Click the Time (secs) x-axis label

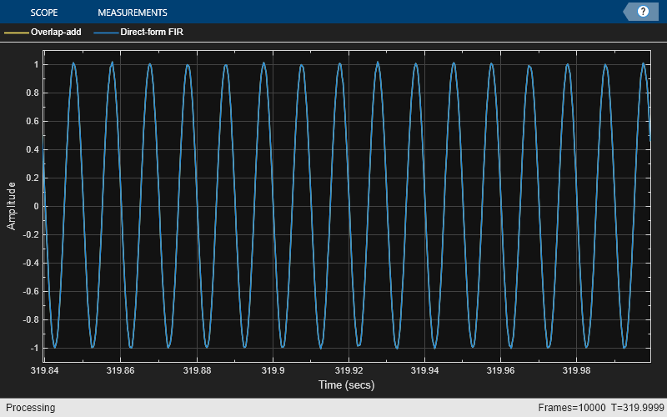pos(346,385)
